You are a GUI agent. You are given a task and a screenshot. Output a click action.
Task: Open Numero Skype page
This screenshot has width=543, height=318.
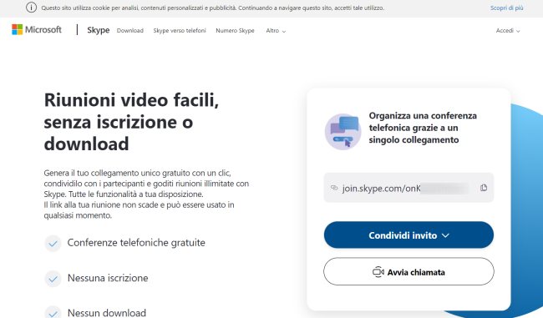235,30
